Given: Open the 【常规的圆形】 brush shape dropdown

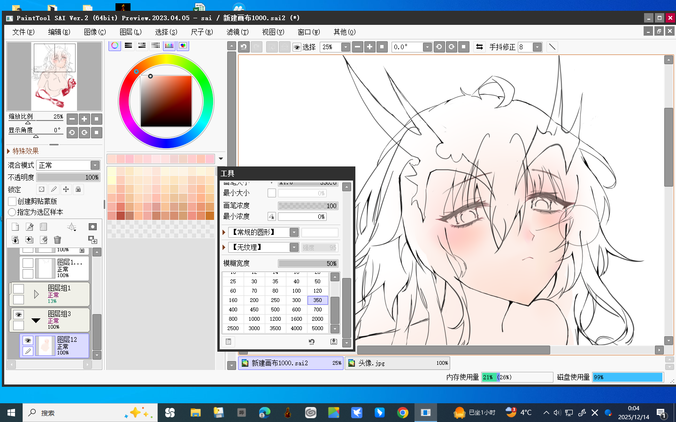Looking at the screenshot, I should click(x=294, y=233).
